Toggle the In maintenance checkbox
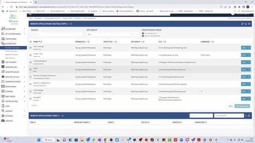 (x=143, y=33)
